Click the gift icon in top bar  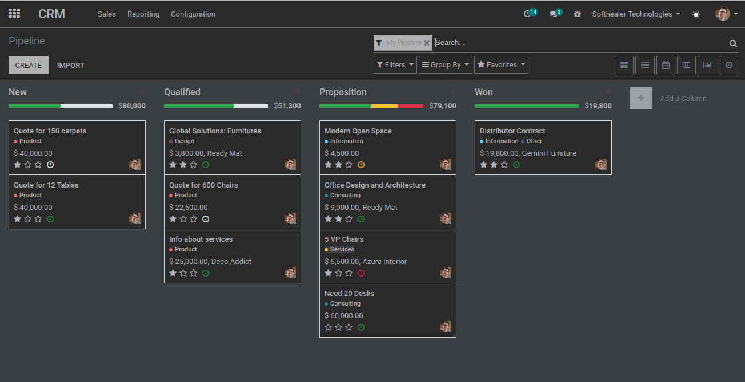point(578,14)
